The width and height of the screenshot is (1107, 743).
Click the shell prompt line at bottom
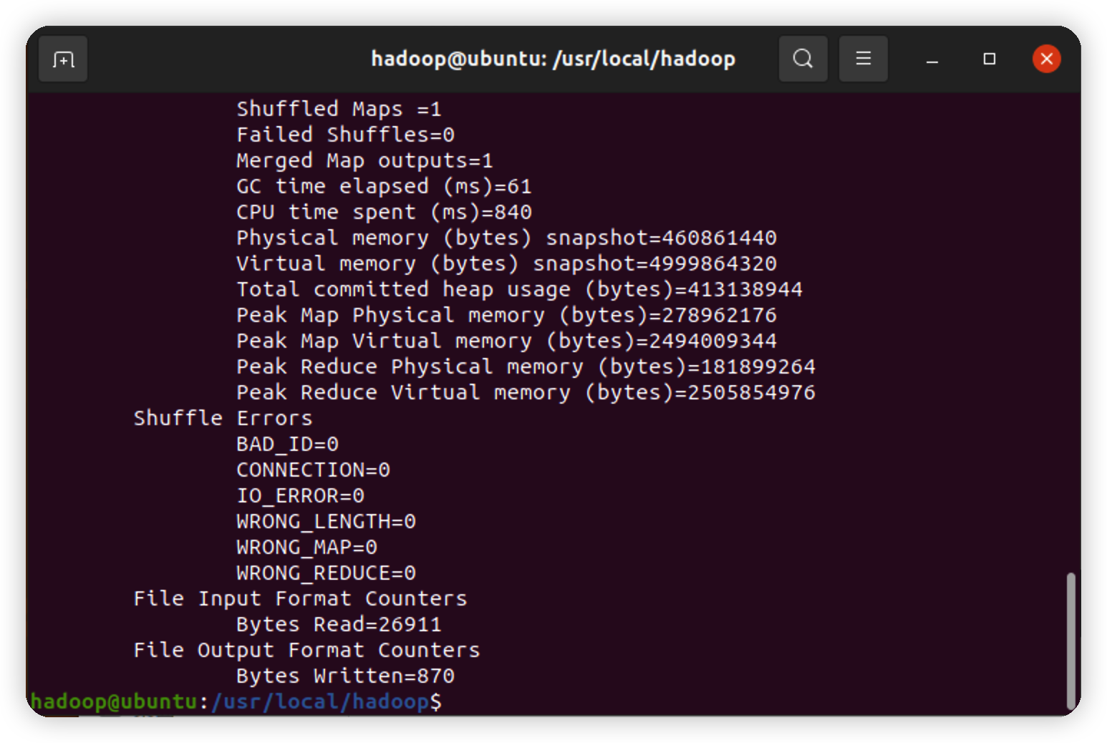pyautogui.click(x=236, y=701)
